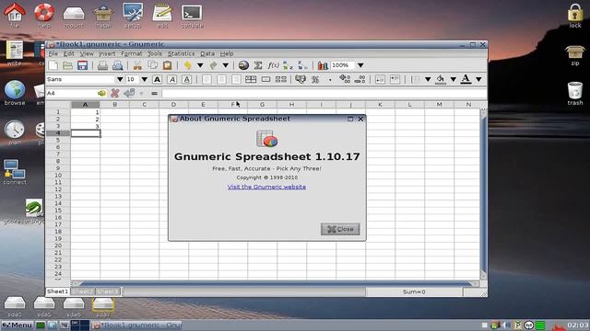Apply percent format icon
This screenshot has width=590, height=331.
pos(315,79)
